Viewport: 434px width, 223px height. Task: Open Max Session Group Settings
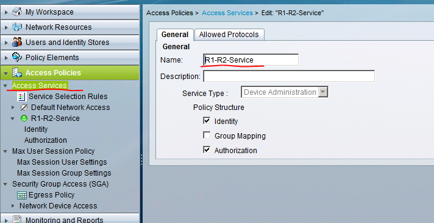(x=64, y=173)
